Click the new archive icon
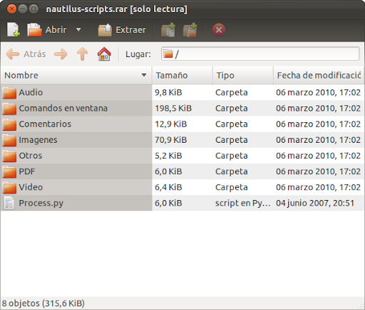Image resolution: width=365 pixels, height=310 pixels. (13, 30)
